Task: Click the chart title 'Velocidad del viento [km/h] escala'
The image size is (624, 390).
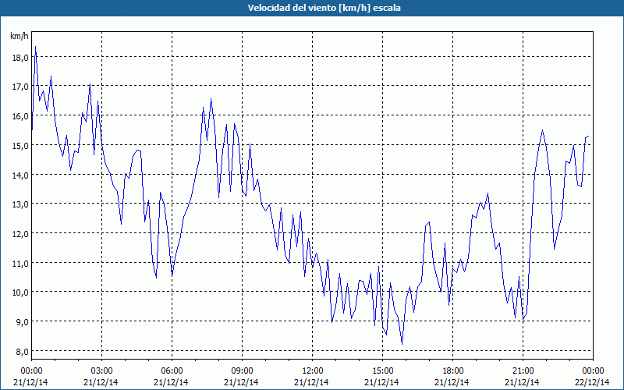Action: [x=324, y=8]
